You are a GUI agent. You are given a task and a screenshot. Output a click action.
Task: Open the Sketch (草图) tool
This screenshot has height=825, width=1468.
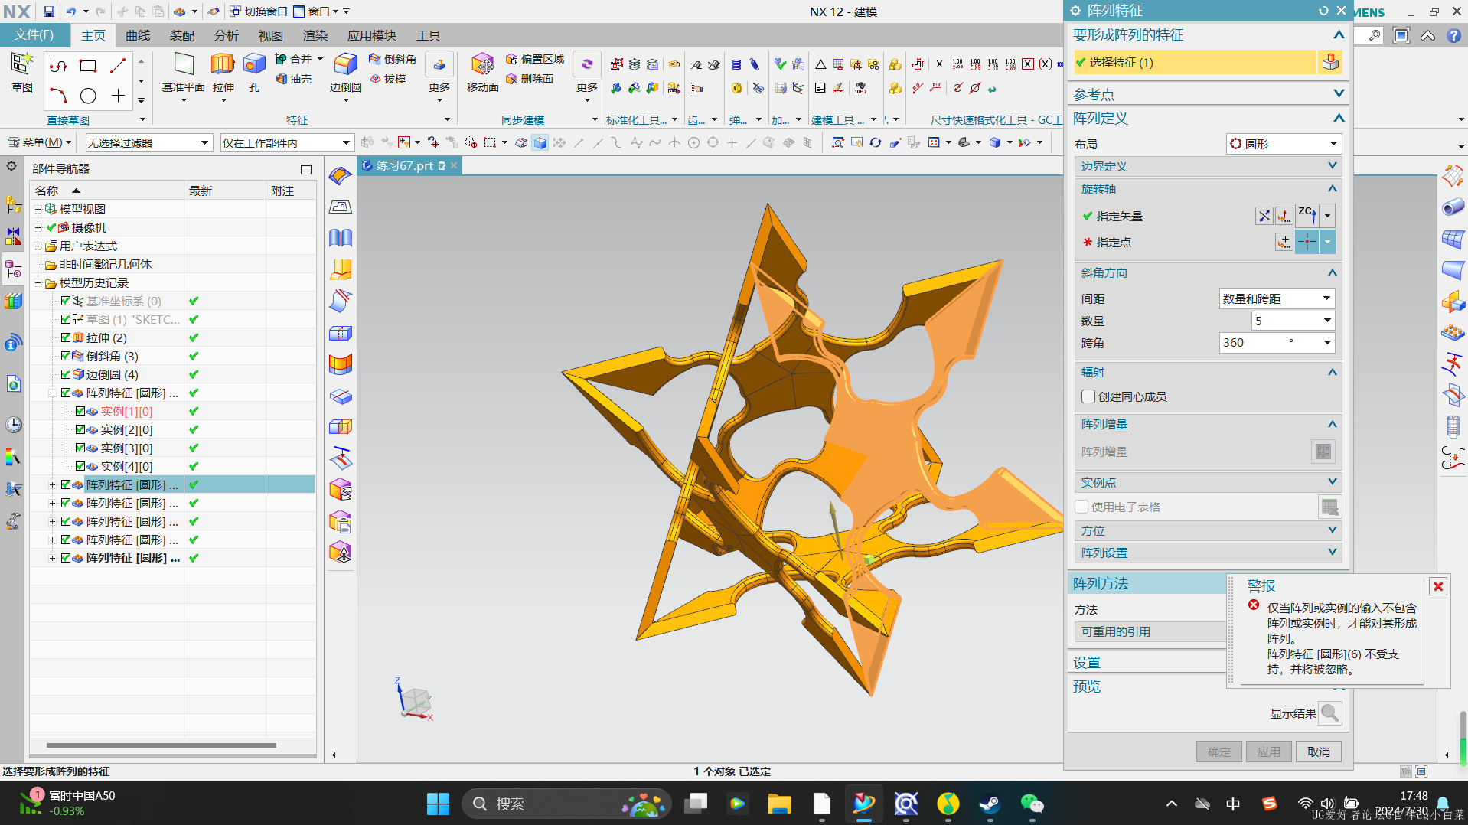coord(21,72)
